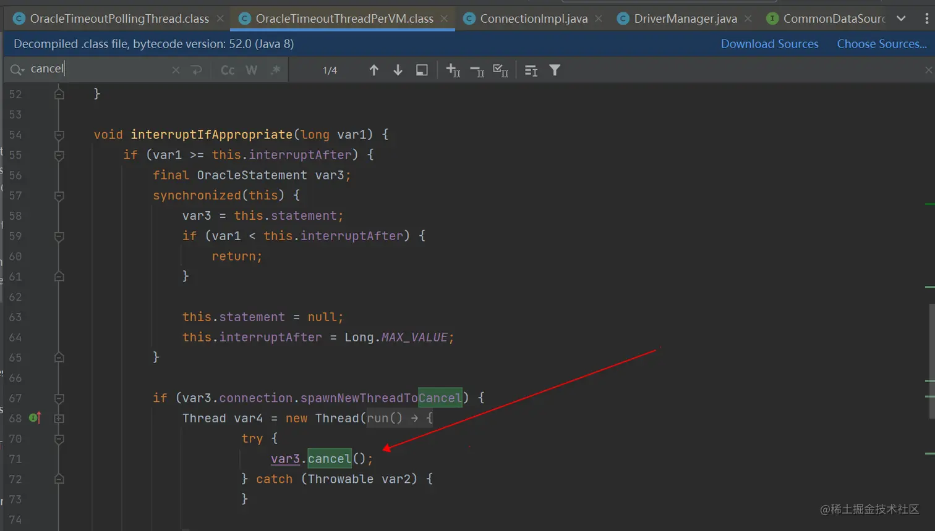Select all occurrences icon
This screenshot has width=935, height=531.
[x=500, y=70]
